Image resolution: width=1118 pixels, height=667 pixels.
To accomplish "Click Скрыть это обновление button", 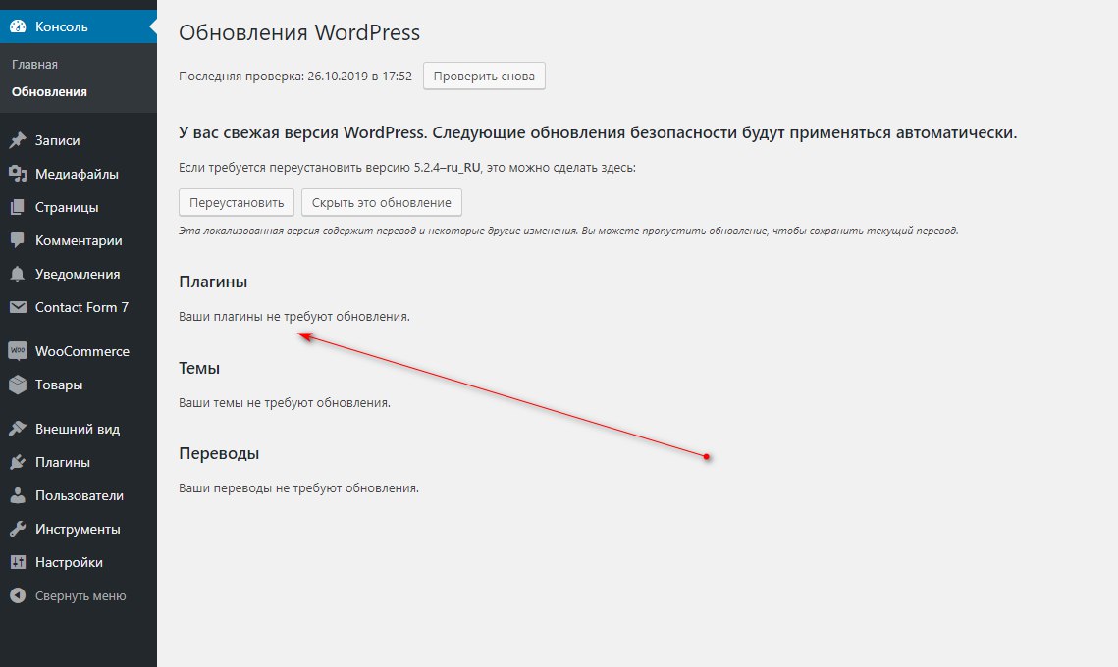I will [x=382, y=202].
